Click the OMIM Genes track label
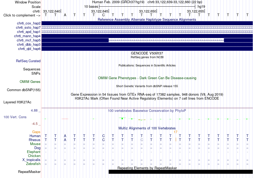Image resolution: width=253 pixels, height=178 pixels. [x=30, y=82]
